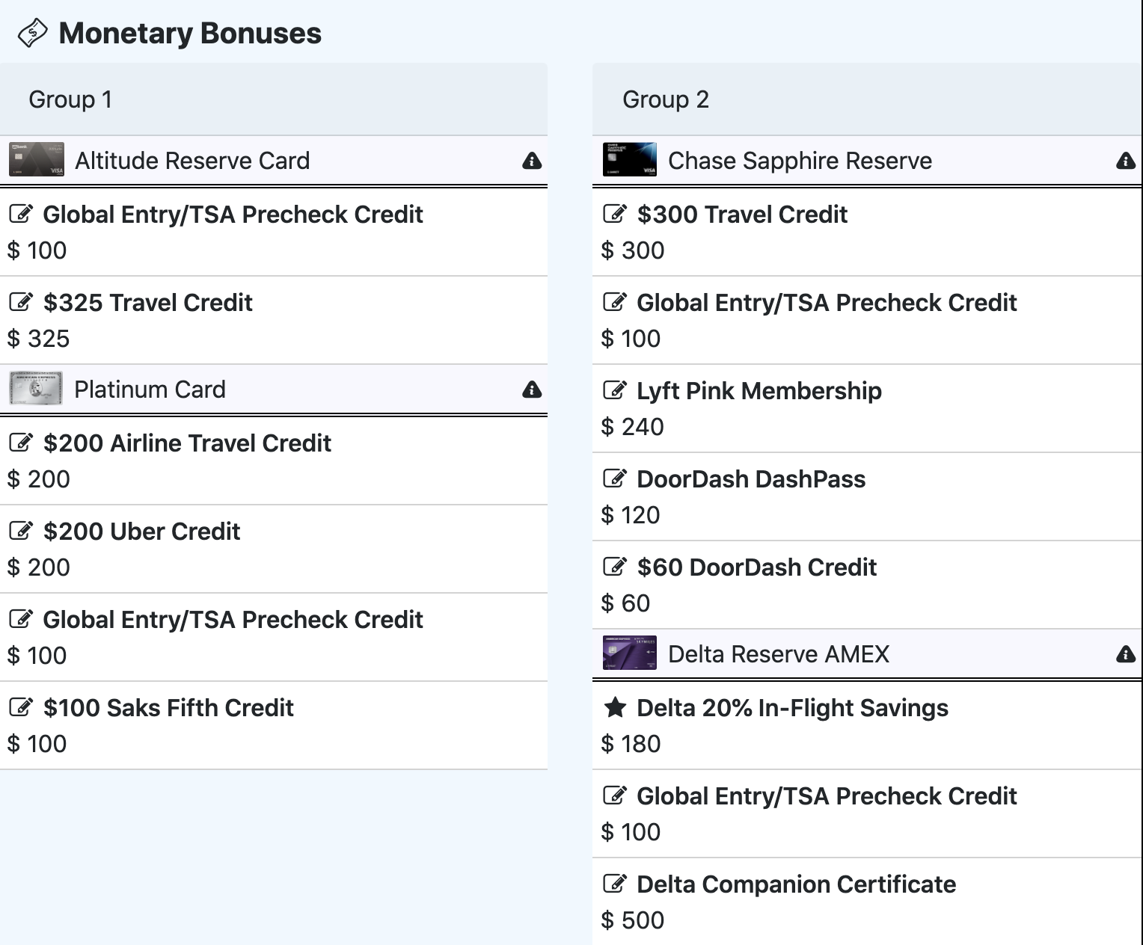Click the Delta 20% In-Flight Savings title
The height and width of the screenshot is (945, 1143).
(x=793, y=708)
